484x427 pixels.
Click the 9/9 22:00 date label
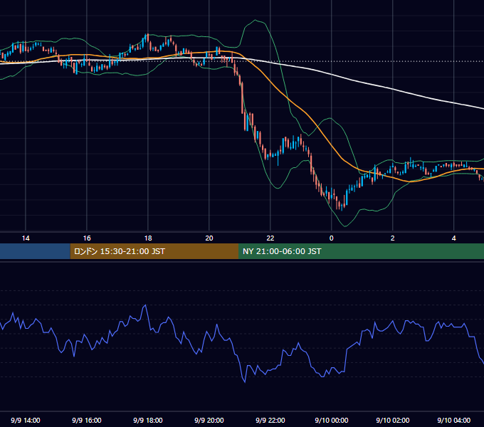click(270, 420)
